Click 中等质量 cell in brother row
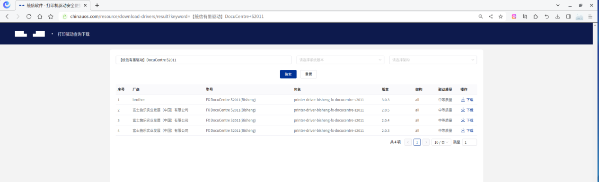The image size is (599, 182). (445, 100)
